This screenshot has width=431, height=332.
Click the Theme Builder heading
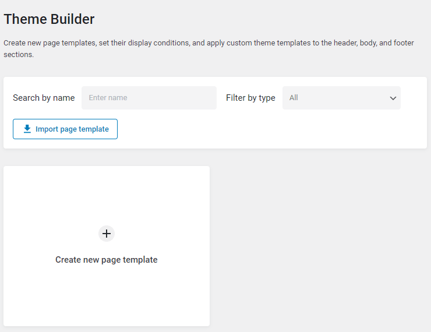tap(49, 19)
